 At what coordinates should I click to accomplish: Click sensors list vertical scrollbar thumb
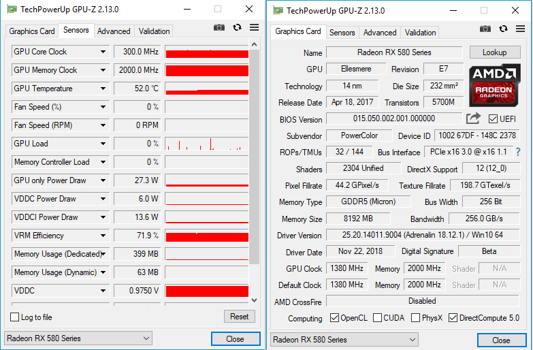255,157
